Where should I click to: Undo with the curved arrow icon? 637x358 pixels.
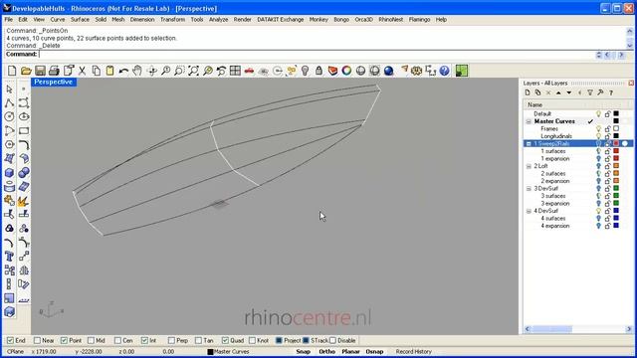pos(123,71)
